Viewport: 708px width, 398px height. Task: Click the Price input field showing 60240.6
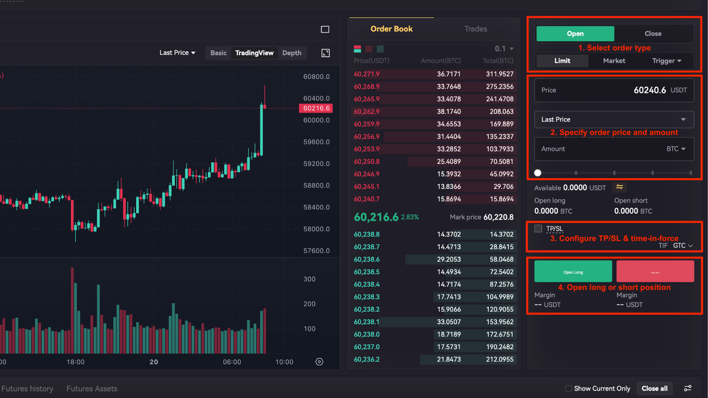click(613, 90)
